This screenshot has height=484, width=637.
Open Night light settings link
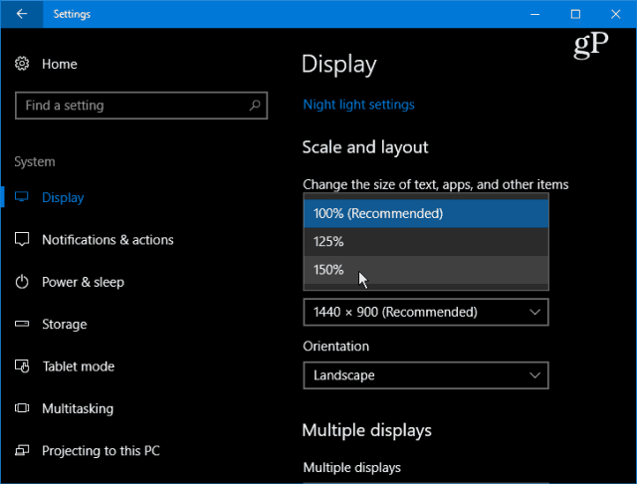tap(358, 105)
